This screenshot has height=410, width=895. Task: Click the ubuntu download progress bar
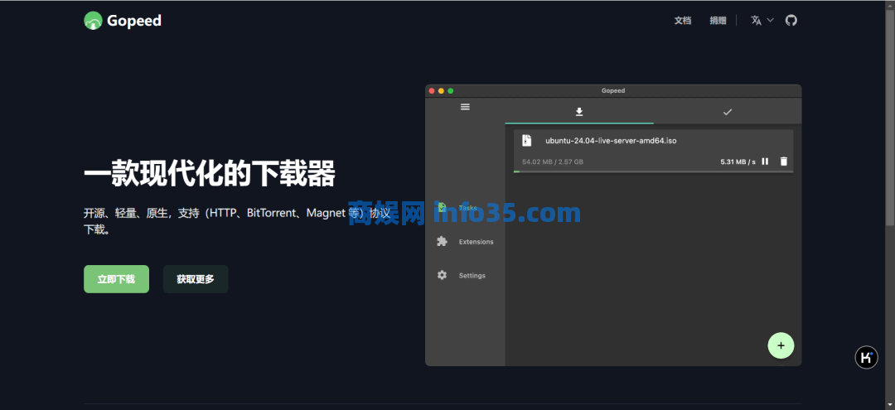pyautogui.click(x=653, y=171)
